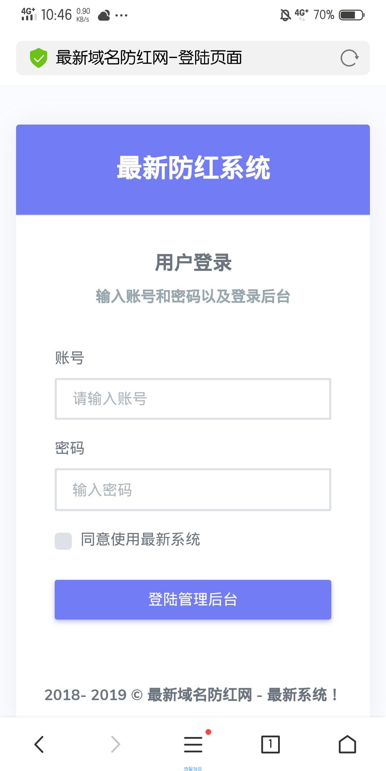Check the 同意使用最新系统 checkbox
386x771 pixels.
[63, 541]
